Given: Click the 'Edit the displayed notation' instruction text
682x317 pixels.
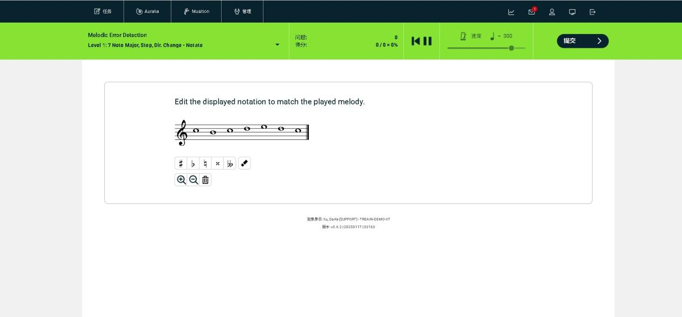Looking at the screenshot, I should coord(269,102).
